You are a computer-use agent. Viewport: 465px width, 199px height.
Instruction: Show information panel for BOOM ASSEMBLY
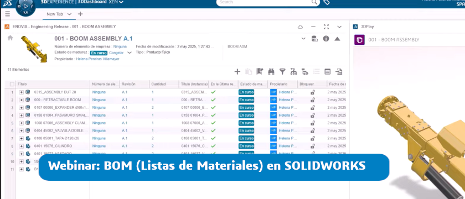[x=326, y=39]
